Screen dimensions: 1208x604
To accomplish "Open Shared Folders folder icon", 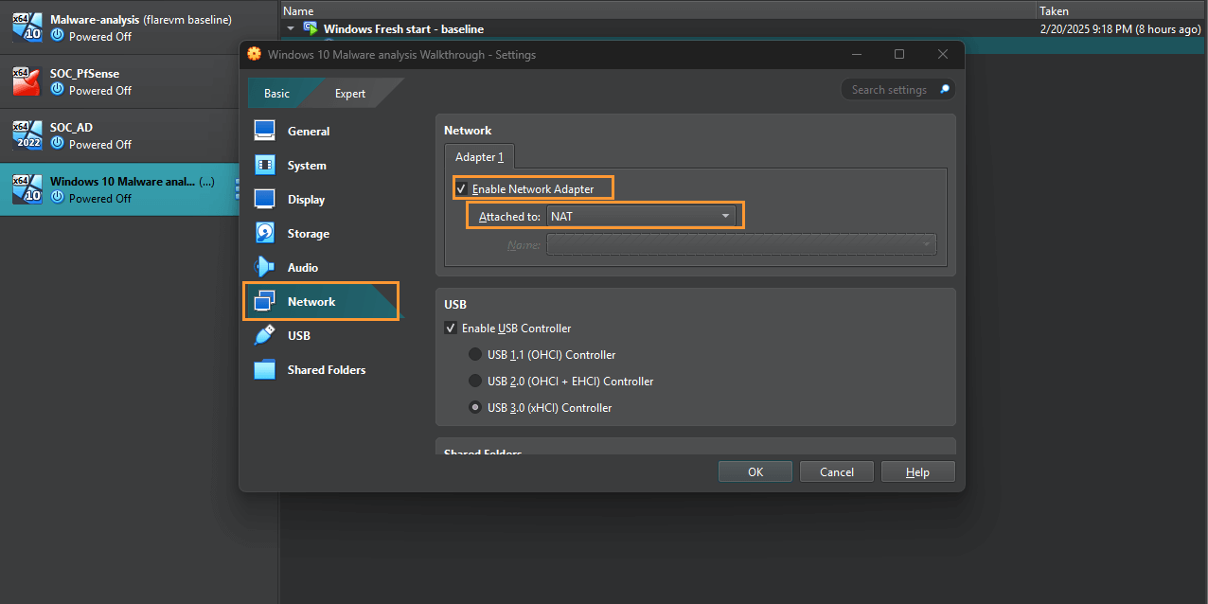I will pos(264,369).
